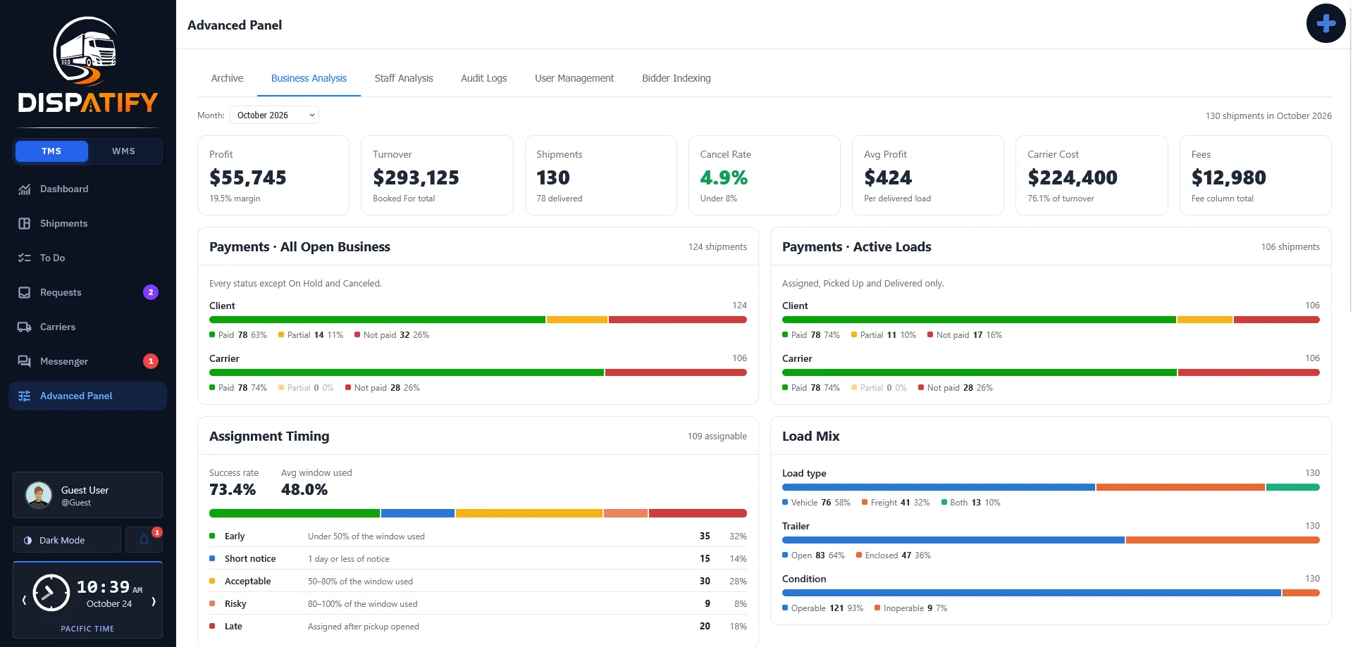The height and width of the screenshot is (647, 1353).
Task: Open the Audit Logs tab
Action: tap(483, 78)
